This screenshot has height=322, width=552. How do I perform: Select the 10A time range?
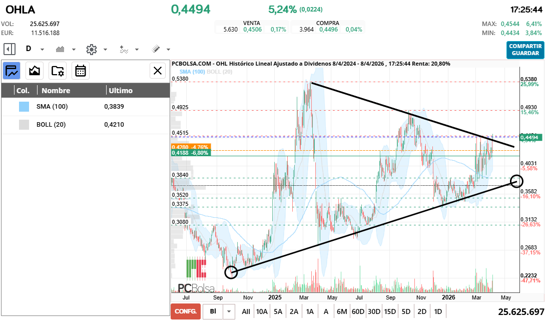click(262, 312)
